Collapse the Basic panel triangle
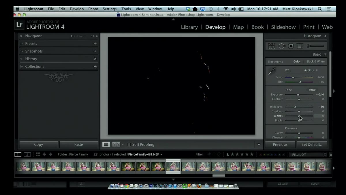346x195 pixels. point(325,54)
